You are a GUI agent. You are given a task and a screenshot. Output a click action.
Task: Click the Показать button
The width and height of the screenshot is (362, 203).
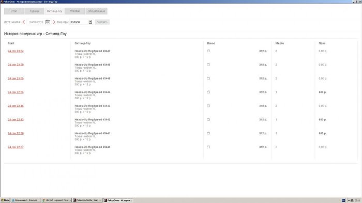(102, 22)
